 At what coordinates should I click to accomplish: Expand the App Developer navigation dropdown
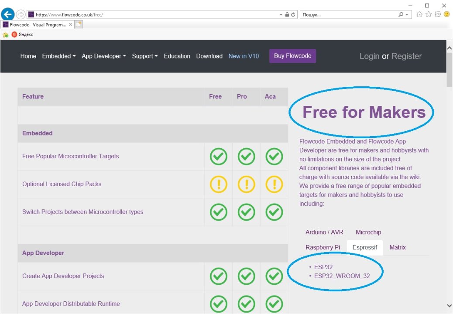pyautogui.click(x=104, y=56)
